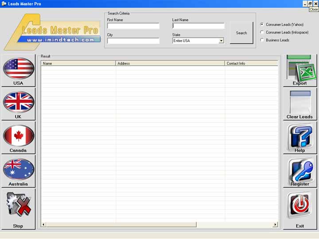Click the horizontal scrollbar right arrow

275,224
